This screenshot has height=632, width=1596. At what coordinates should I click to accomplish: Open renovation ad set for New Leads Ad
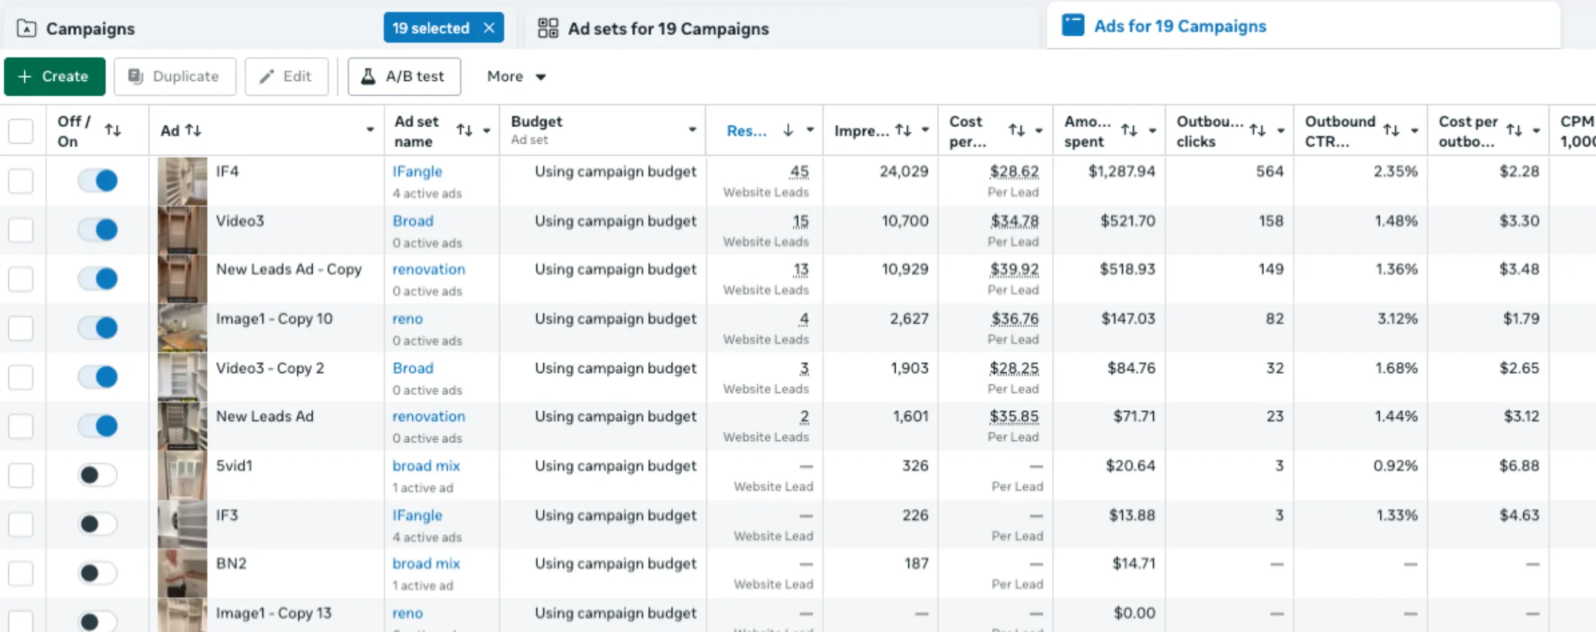pos(428,416)
